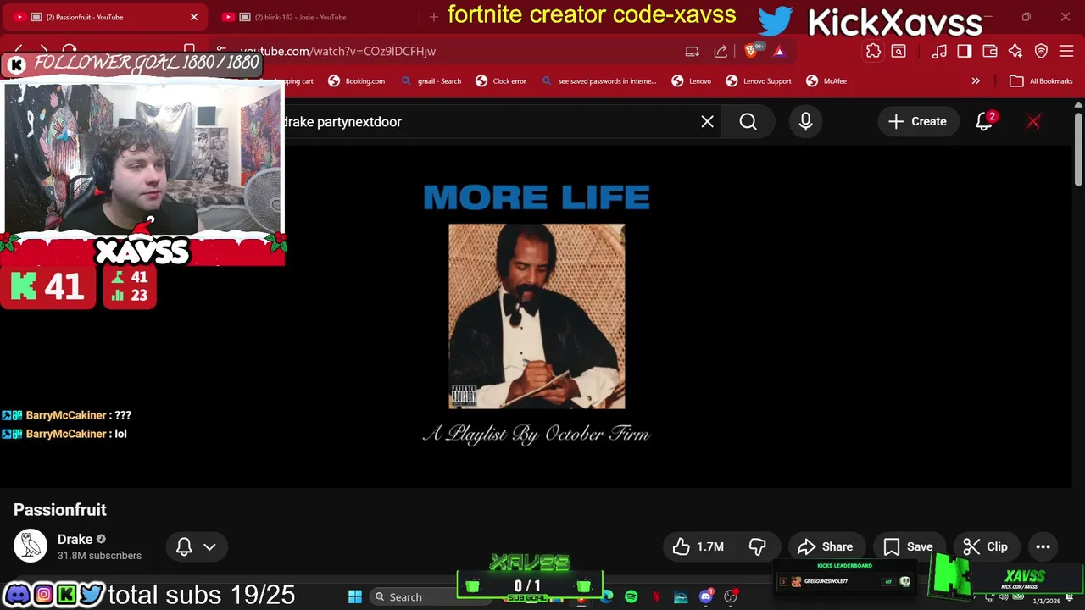Show more bookmarks with the double chevron
1085x610 pixels.
[976, 81]
